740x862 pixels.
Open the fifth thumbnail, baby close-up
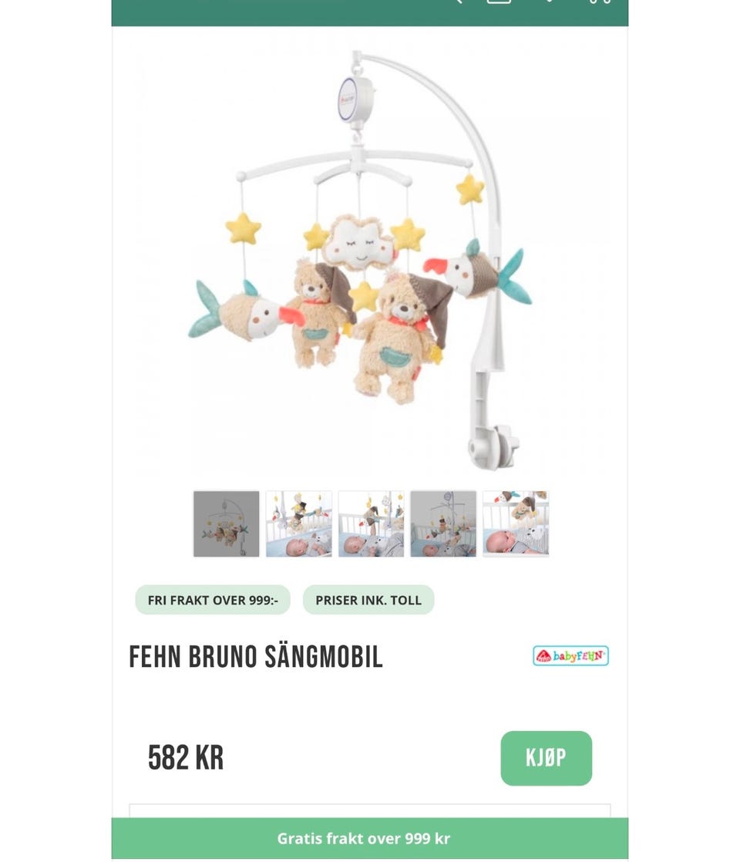pyautogui.click(x=516, y=524)
